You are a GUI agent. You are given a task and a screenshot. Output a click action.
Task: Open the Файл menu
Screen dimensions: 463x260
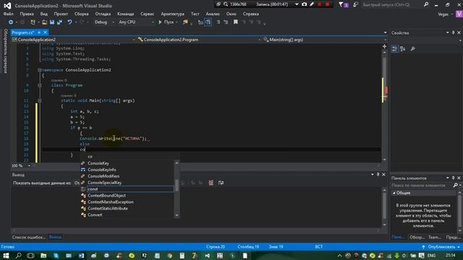point(8,14)
